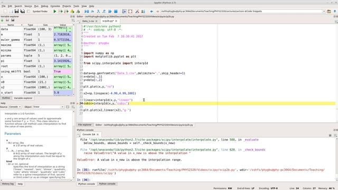Open the Projects menu
Viewport: 338px width, 190px height.
click(67, 6)
